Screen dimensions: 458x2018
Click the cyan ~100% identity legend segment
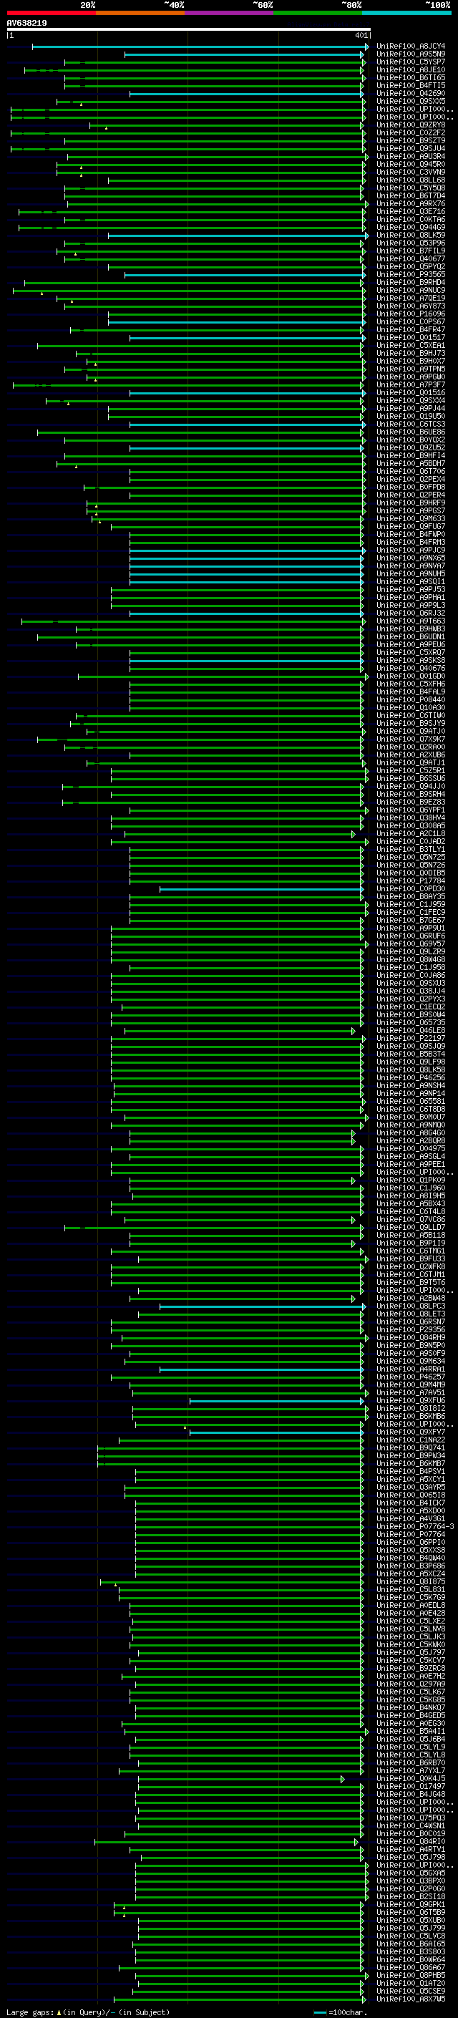[x=407, y=13]
